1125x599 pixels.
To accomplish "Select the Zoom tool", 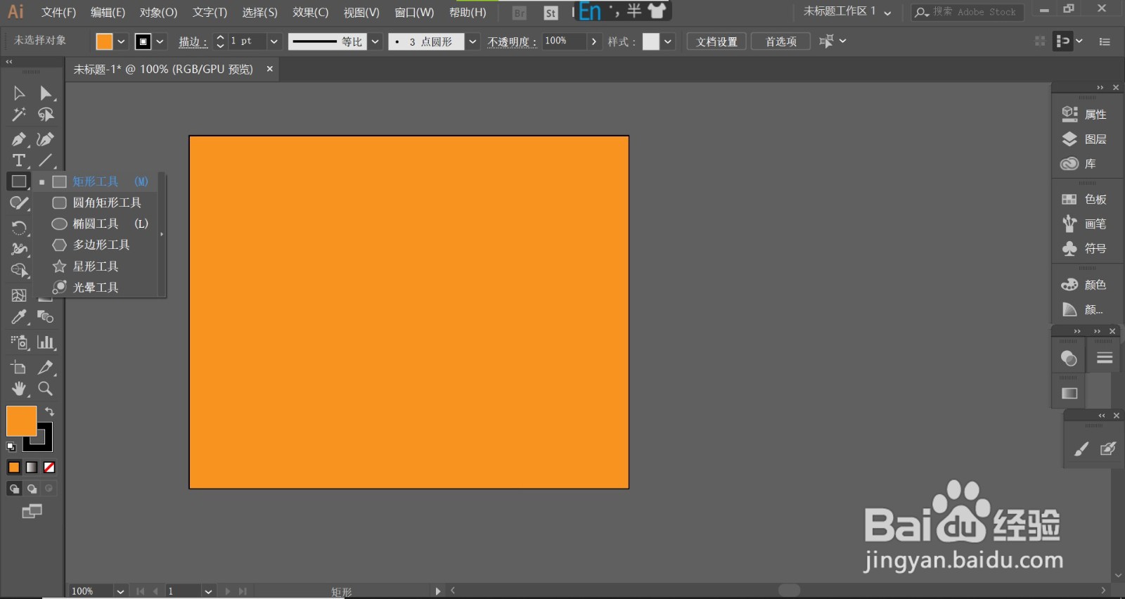I will point(46,388).
